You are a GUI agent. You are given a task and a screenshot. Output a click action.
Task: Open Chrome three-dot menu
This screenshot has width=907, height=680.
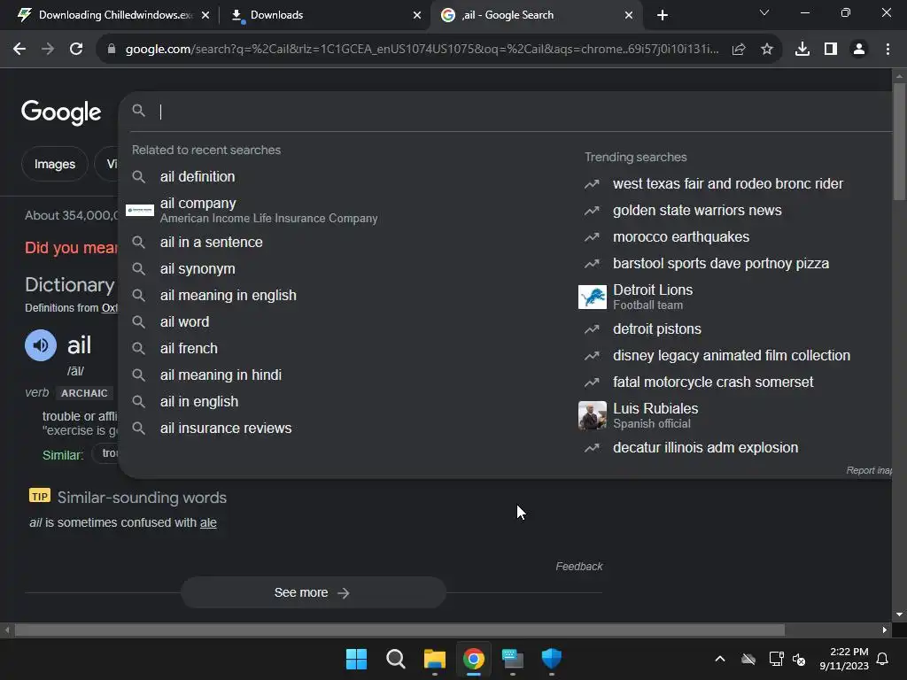point(888,50)
